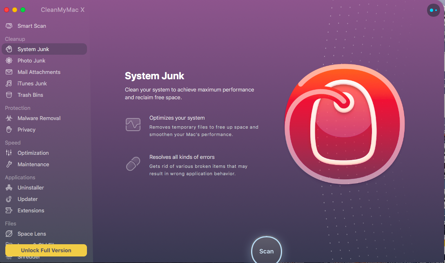
Task: Click the Space Lens planet icon
Action: click(x=9, y=234)
